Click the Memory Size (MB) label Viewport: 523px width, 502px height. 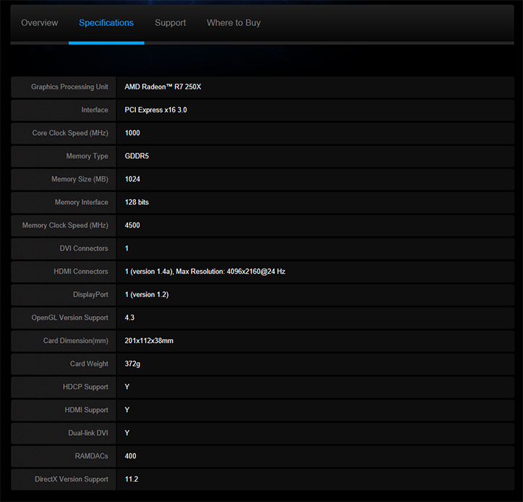click(x=80, y=179)
